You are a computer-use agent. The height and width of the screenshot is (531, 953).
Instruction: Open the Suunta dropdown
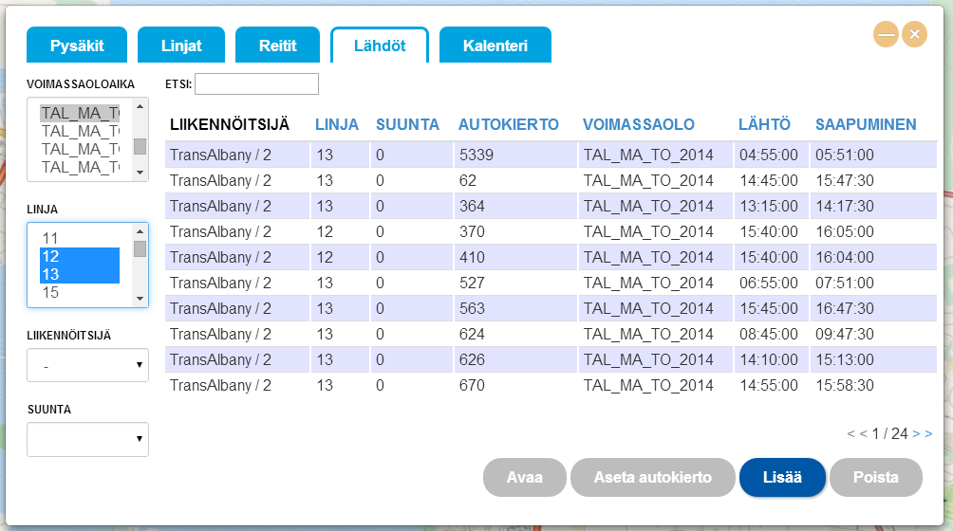87,439
